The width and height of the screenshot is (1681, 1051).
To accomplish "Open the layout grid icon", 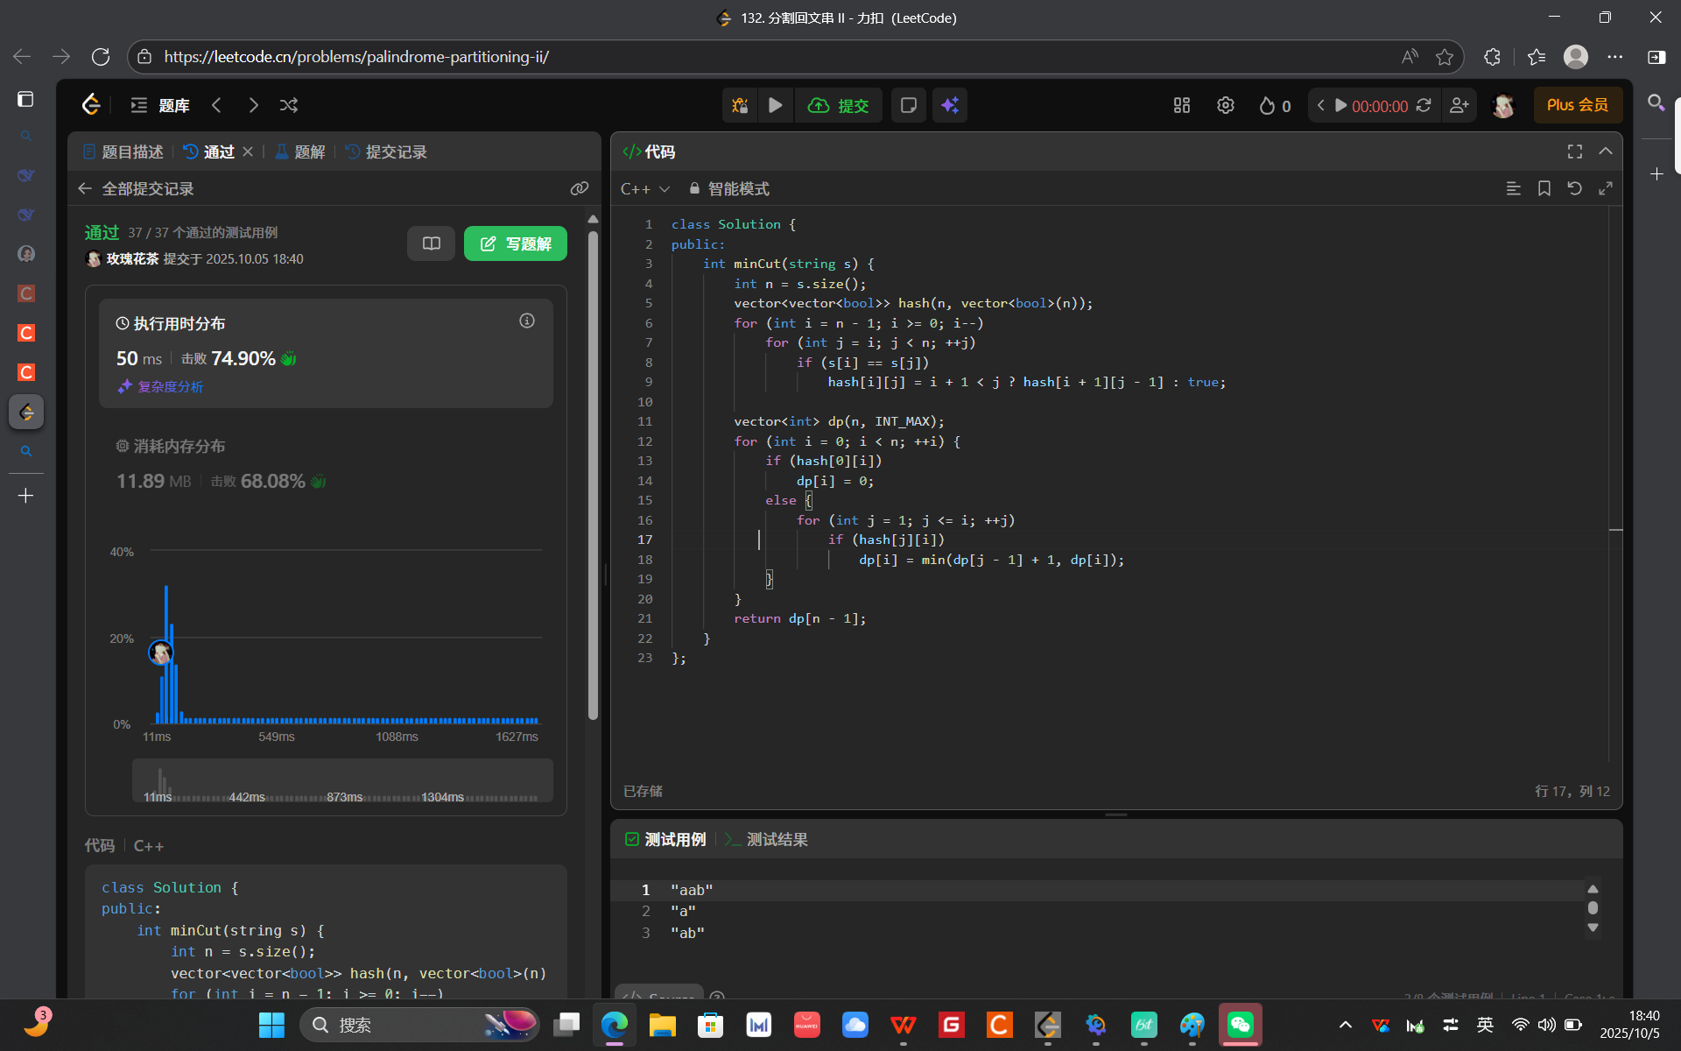I will pos(1181,105).
